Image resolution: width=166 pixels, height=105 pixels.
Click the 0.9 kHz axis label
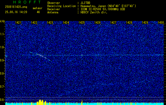(2, 60)
